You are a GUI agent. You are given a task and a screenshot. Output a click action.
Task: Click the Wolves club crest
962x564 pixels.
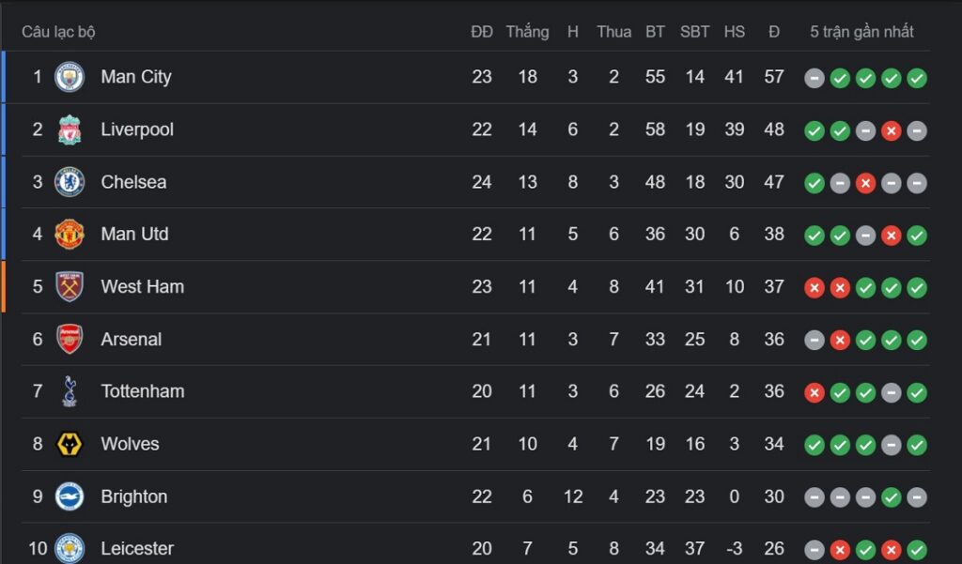[70, 444]
